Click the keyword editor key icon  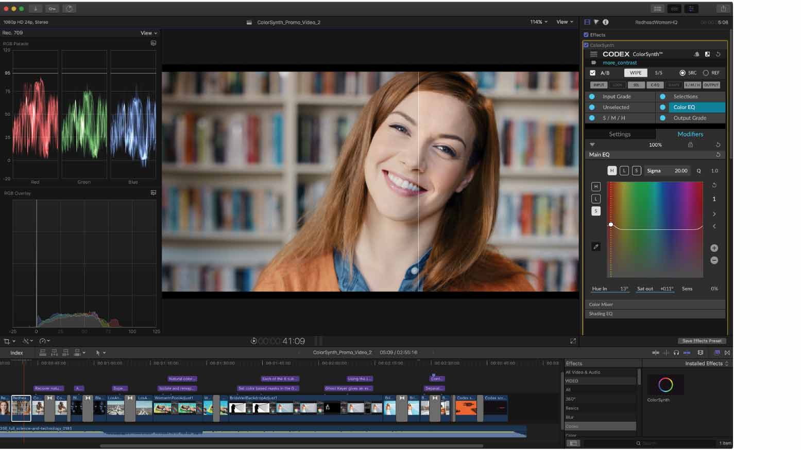tap(52, 9)
